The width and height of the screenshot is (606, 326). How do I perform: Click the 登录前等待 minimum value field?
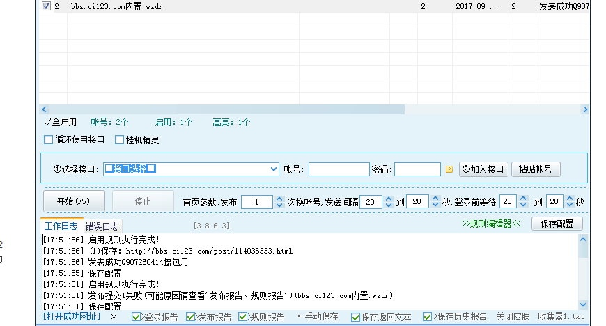click(508, 202)
